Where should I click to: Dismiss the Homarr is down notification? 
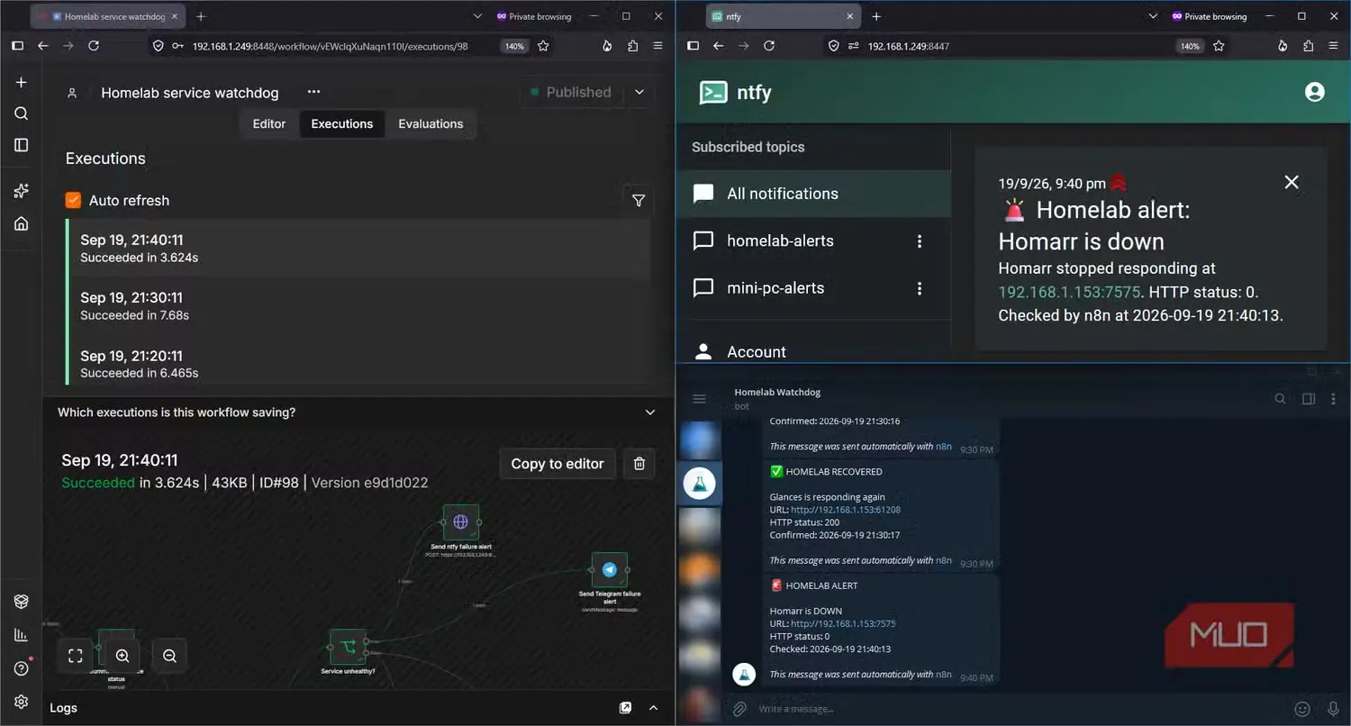click(x=1292, y=182)
